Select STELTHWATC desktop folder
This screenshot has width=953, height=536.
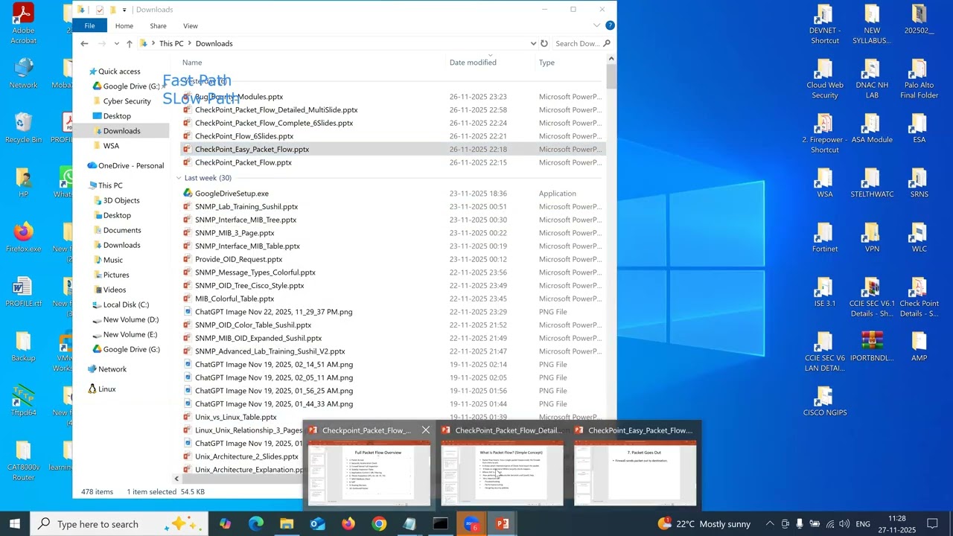[872, 182]
